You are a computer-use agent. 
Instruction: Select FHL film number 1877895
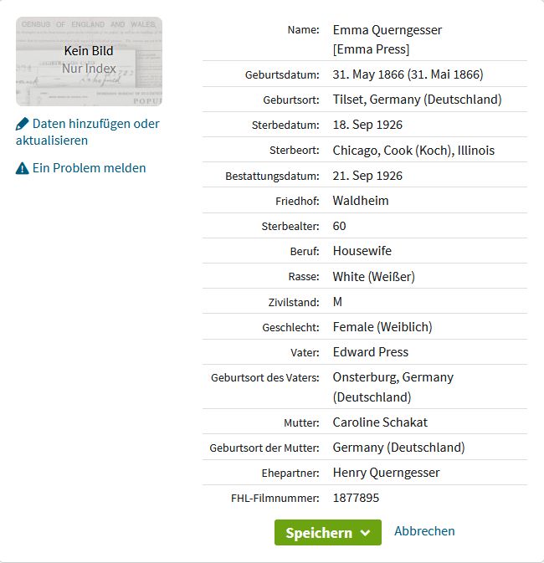click(x=357, y=498)
